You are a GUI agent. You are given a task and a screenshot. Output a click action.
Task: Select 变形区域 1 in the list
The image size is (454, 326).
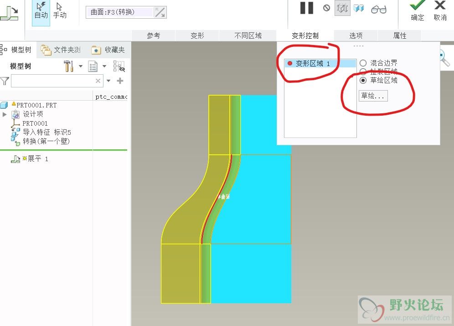coord(320,63)
